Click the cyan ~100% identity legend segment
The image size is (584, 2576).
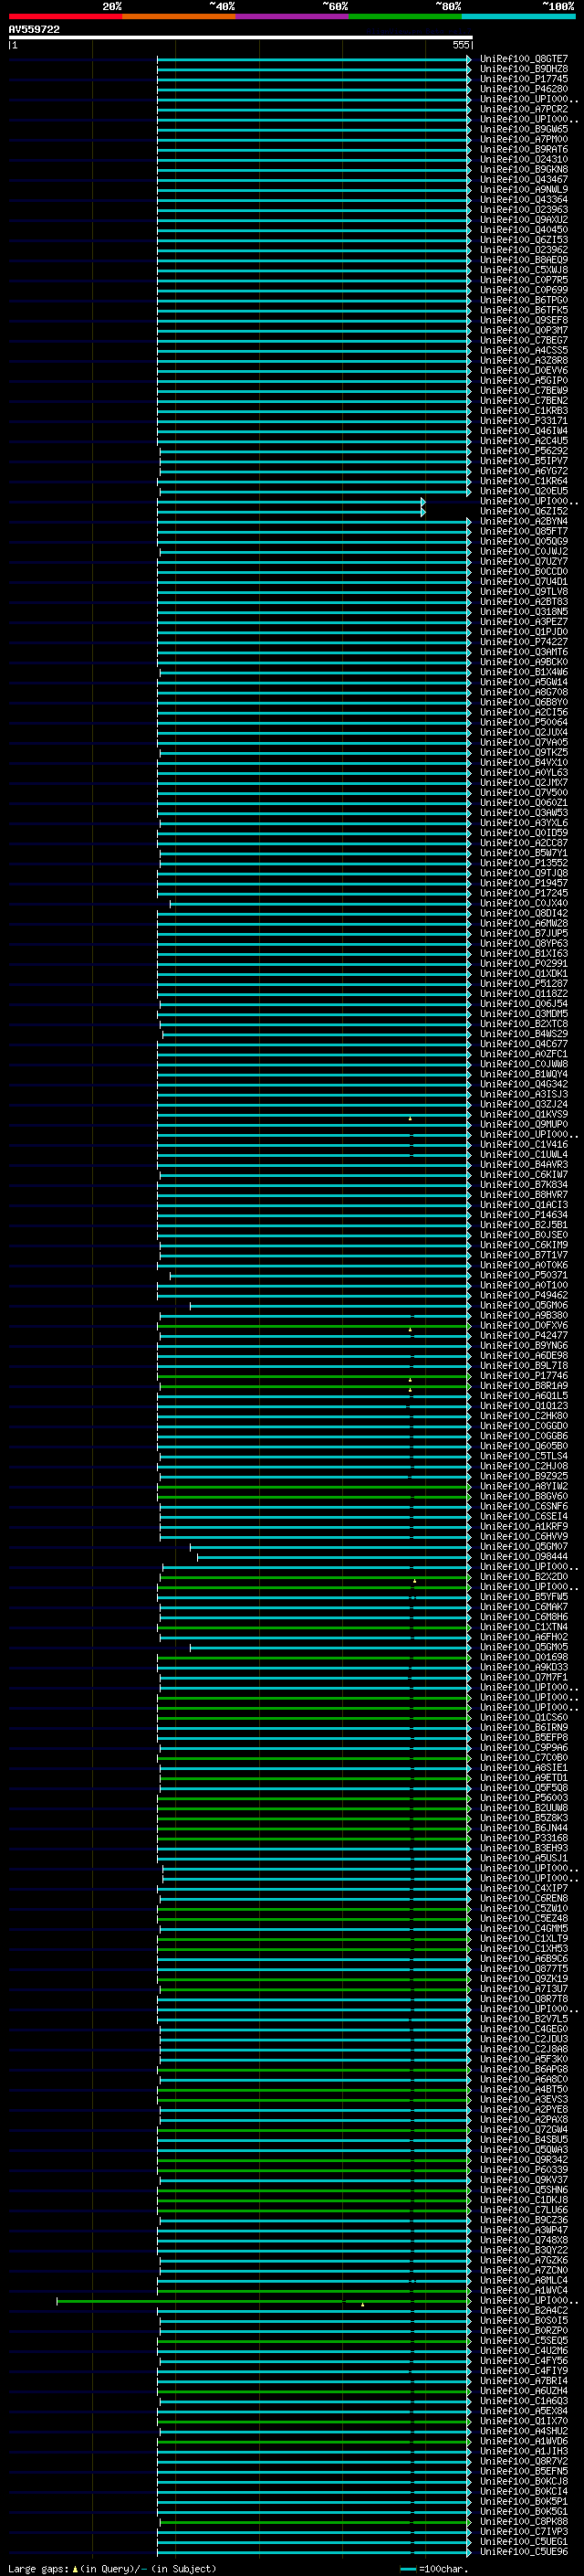[518, 16]
